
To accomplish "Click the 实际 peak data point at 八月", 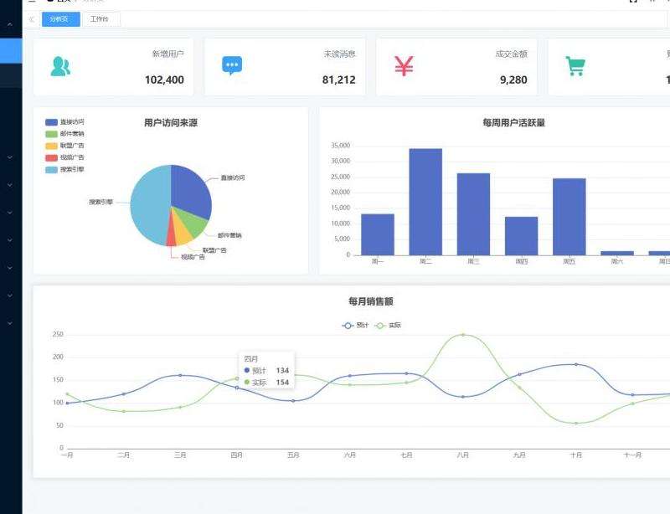I will (x=463, y=335).
